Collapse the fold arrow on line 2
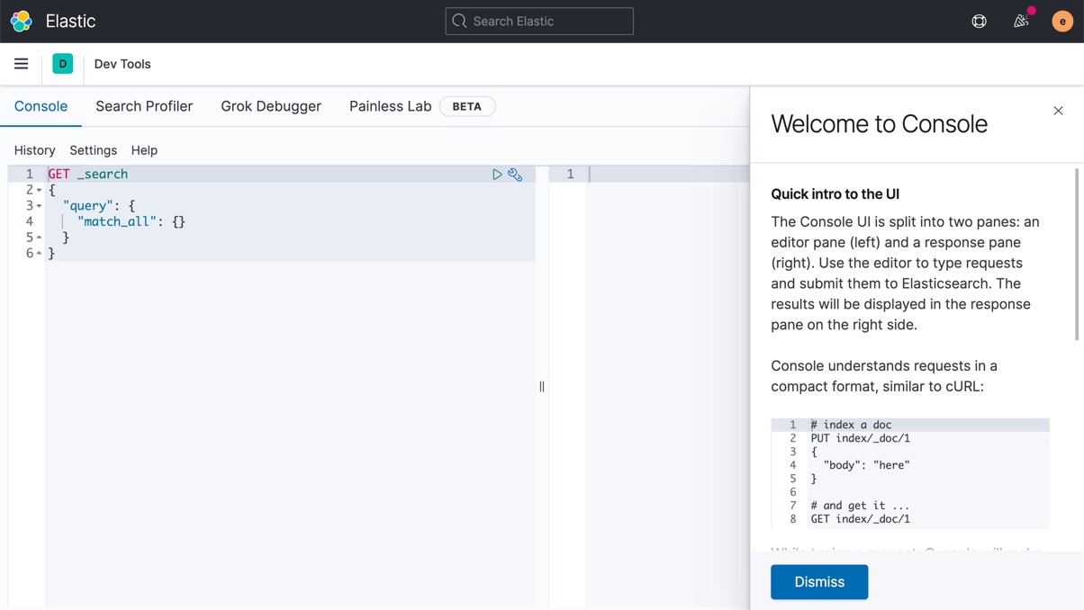Screen dimensions: 1084x610 39,191
